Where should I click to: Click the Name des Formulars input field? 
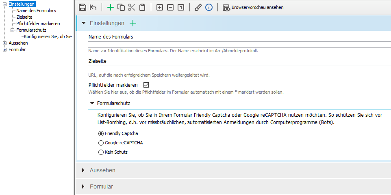point(239,45)
